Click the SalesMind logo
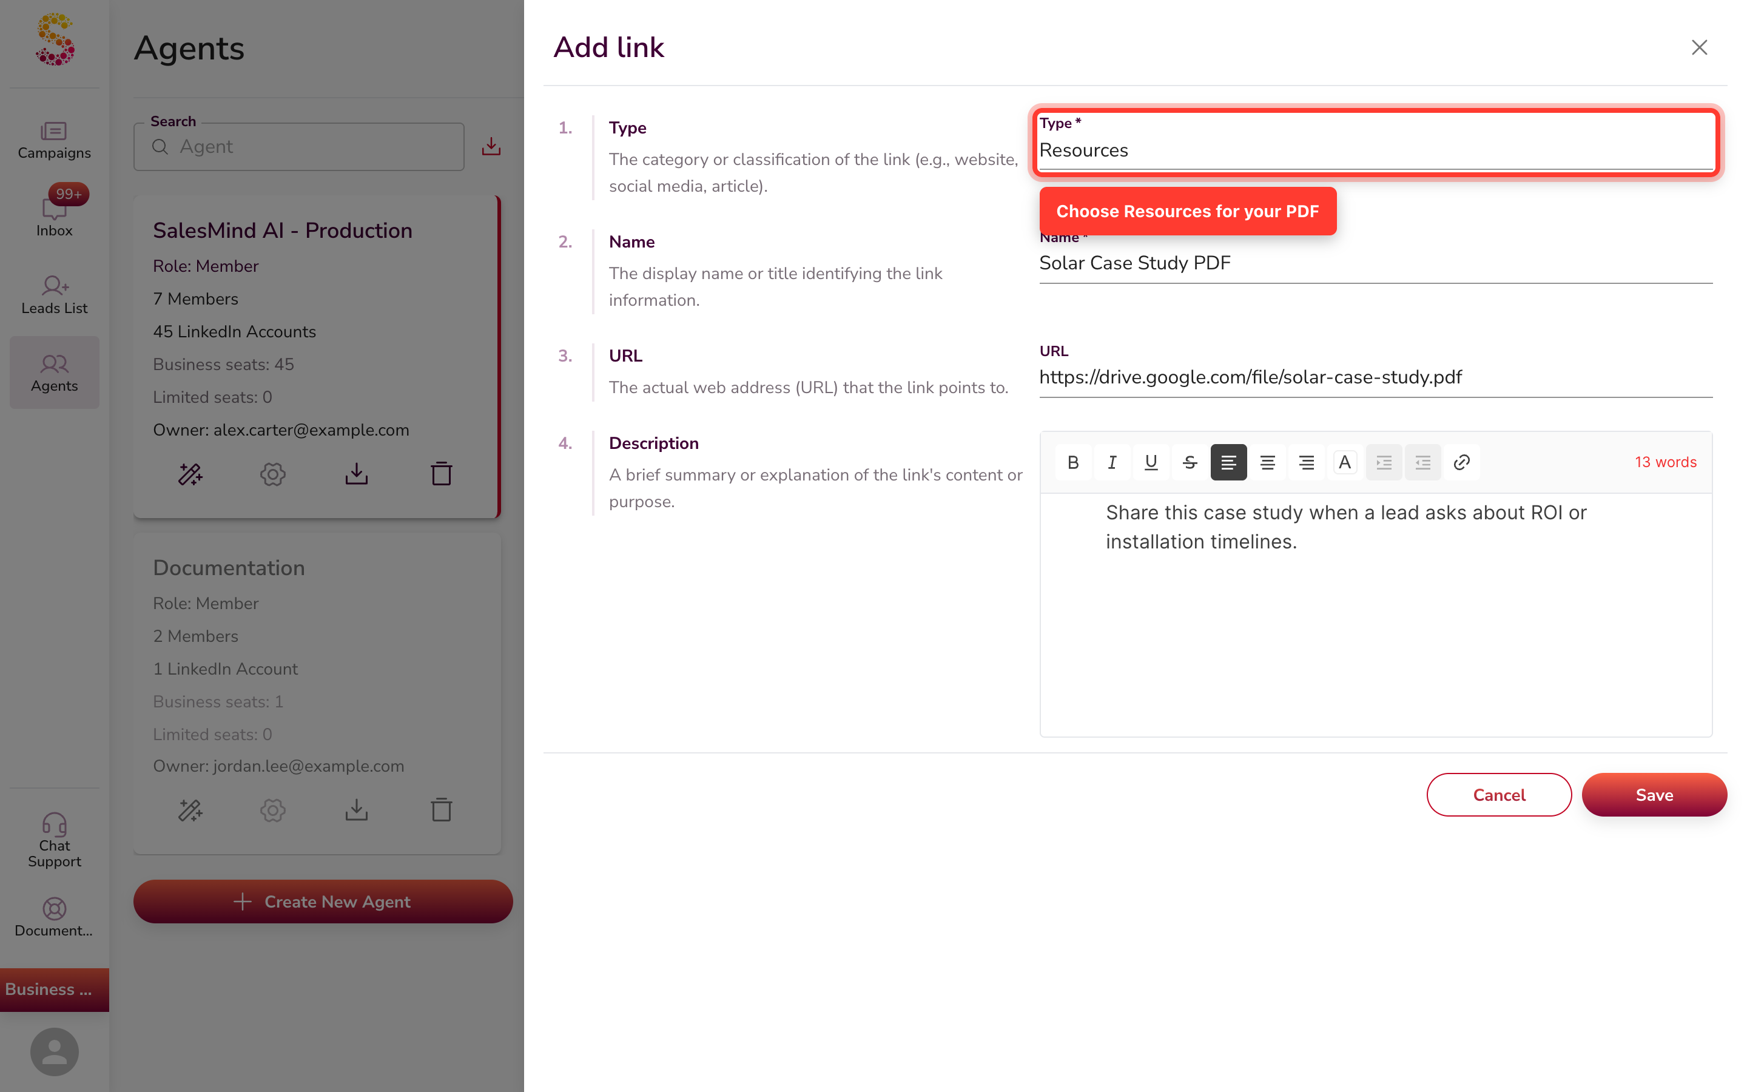 [55, 39]
